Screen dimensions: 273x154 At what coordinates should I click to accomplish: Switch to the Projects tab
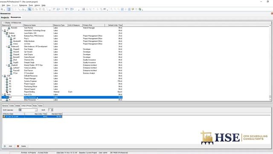click(x=5, y=18)
